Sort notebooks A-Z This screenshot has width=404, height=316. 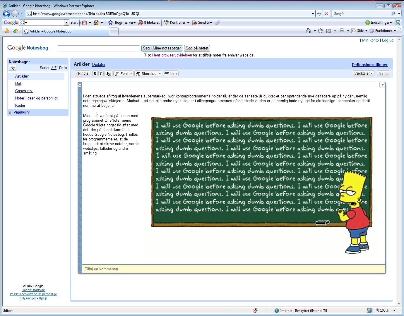tap(54, 68)
